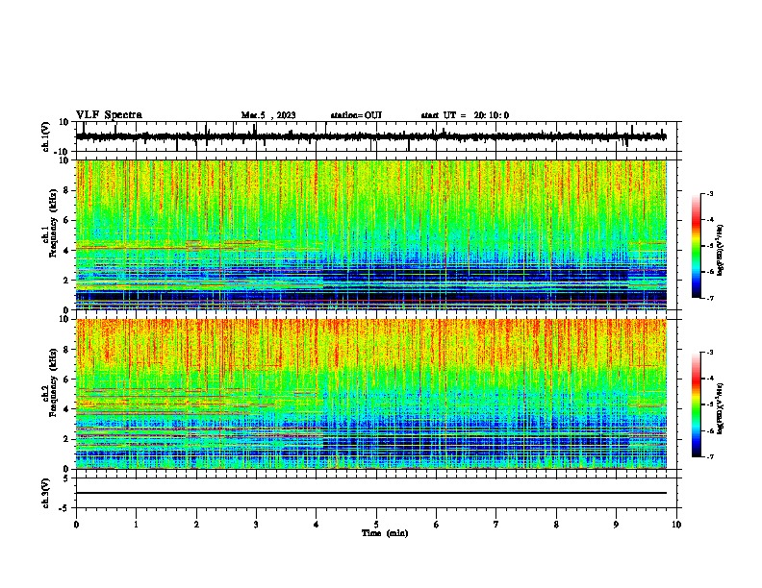Image resolution: width=762 pixels, height=588 pixels.
Task: Click the 'ch.1(V)' waveform axis label
Action: pos(46,136)
